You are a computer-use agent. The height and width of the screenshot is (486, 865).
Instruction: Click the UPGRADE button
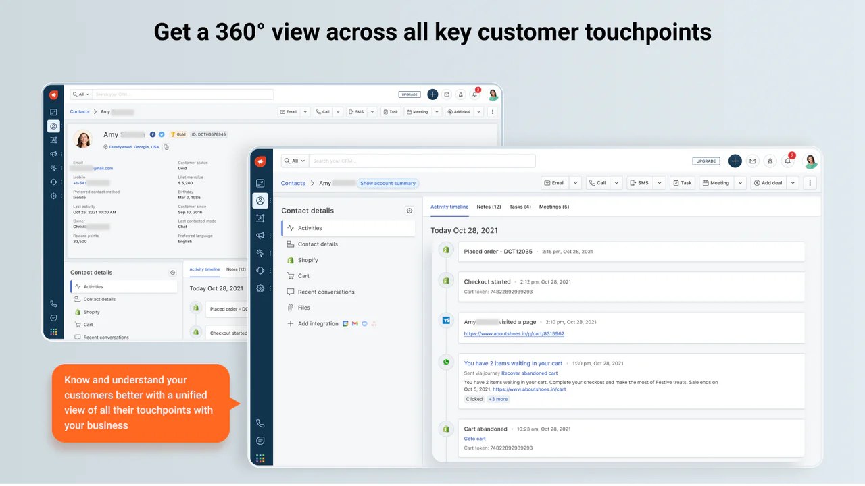tap(706, 161)
